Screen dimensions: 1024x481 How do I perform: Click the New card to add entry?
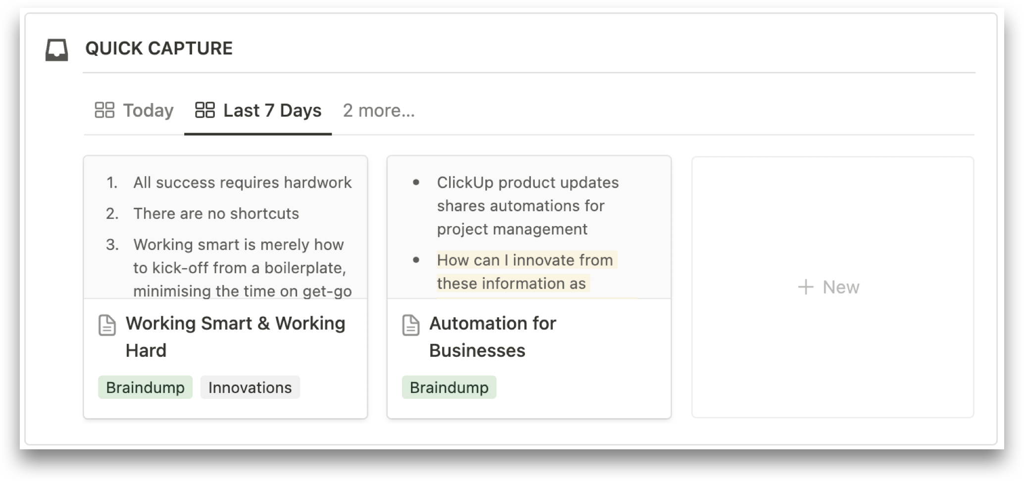[x=833, y=287]
